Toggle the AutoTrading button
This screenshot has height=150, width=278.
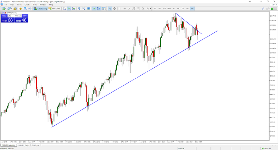pyautogui.click(x=41, y=8)
